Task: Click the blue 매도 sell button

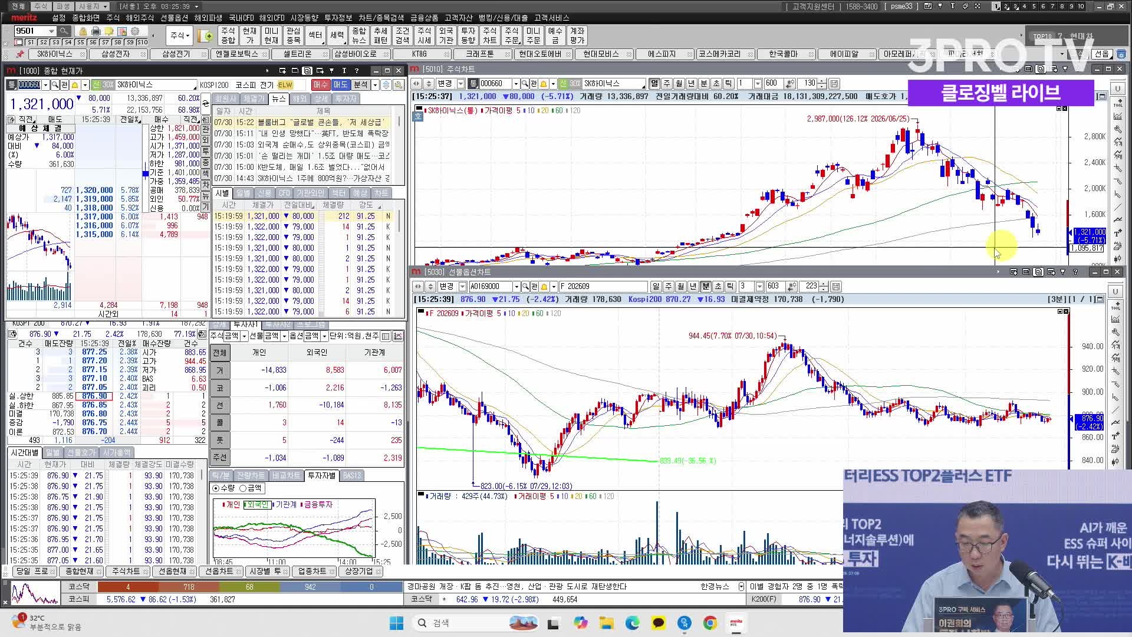Action: 341,85
